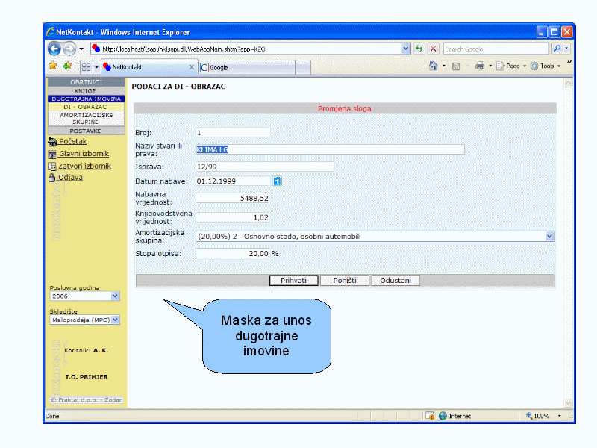The image size is (597, 448).
Task: Click the status bar popup blocker icon
Action: (x=430, y=416)
